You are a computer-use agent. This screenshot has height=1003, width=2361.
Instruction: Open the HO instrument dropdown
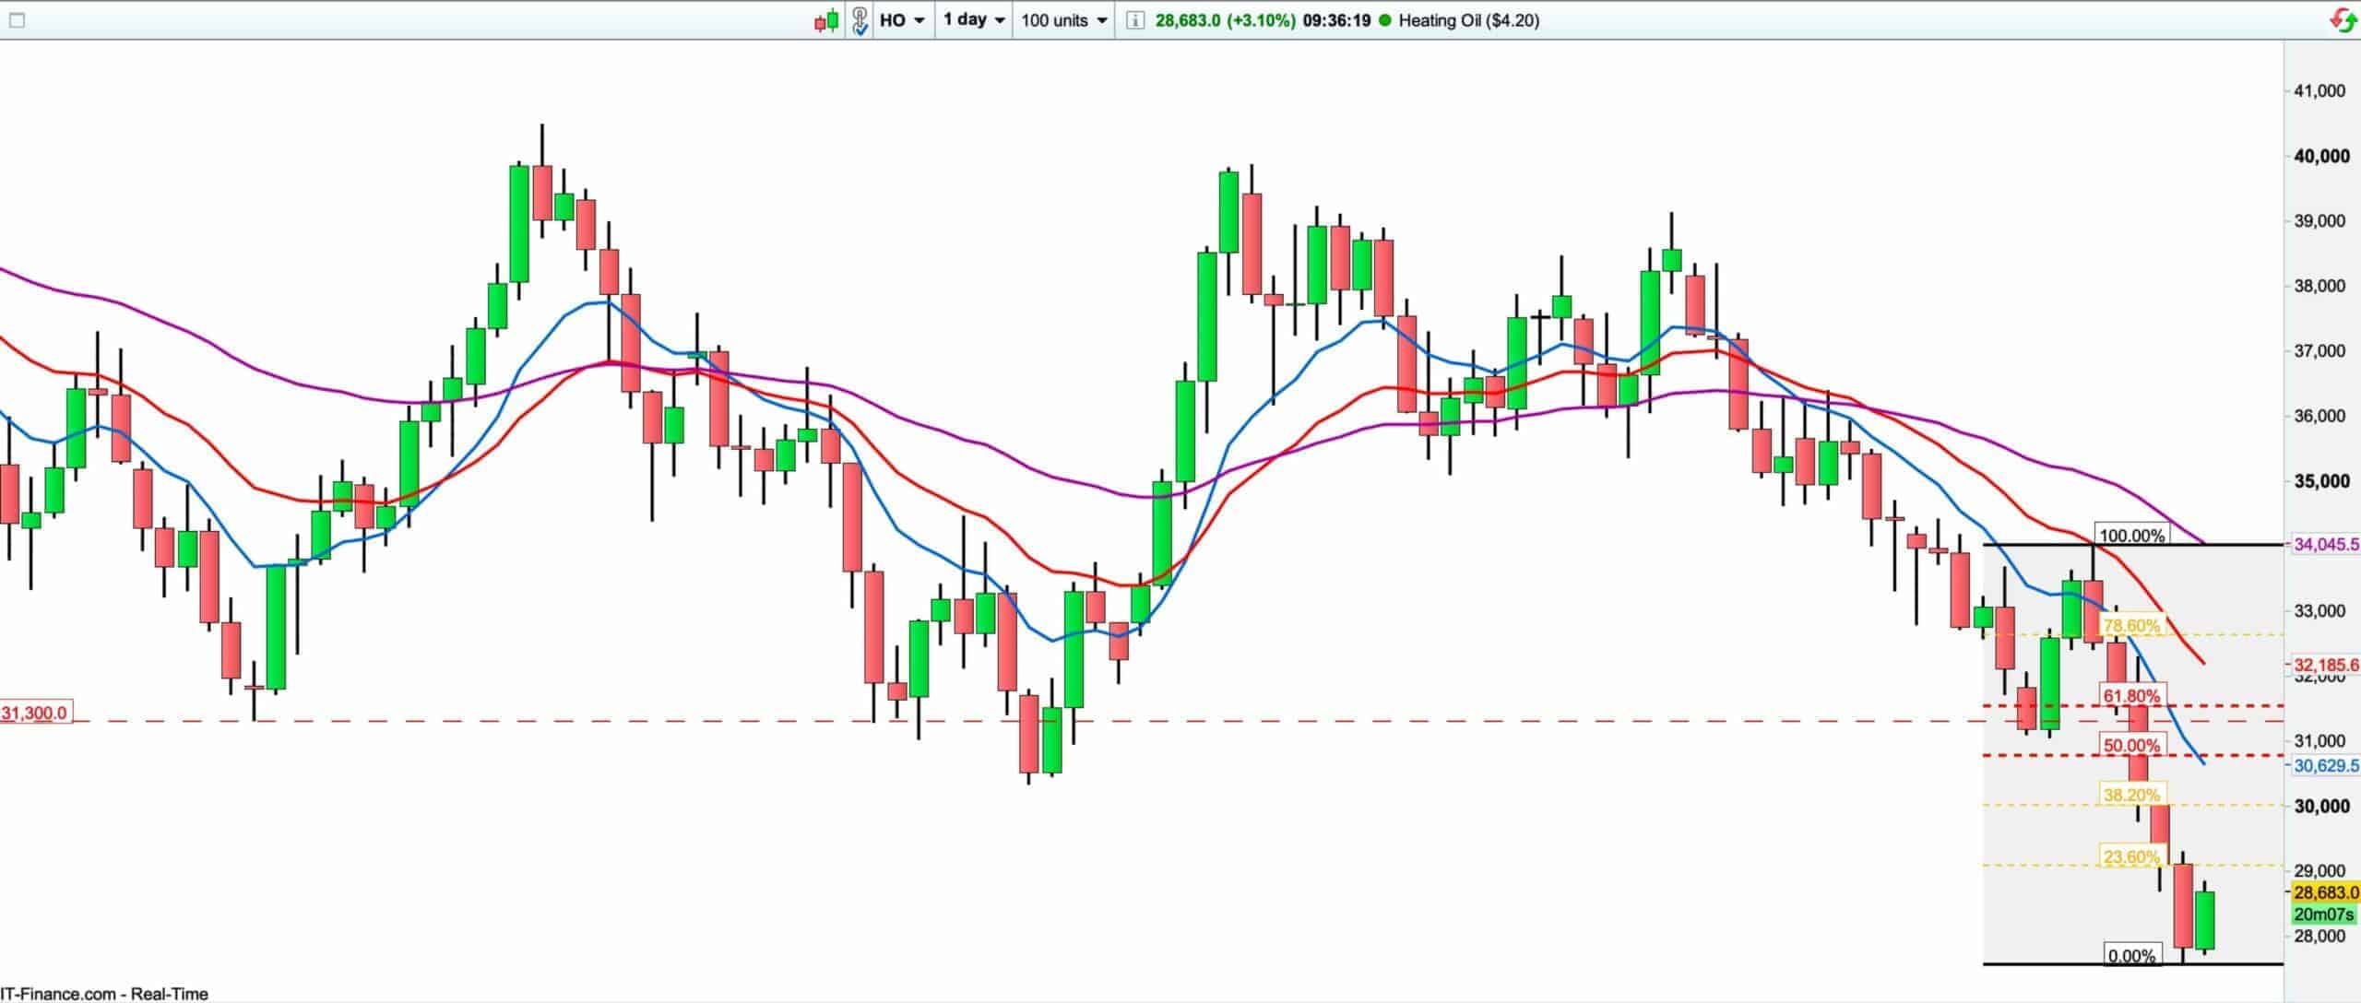tap(902, 20)
